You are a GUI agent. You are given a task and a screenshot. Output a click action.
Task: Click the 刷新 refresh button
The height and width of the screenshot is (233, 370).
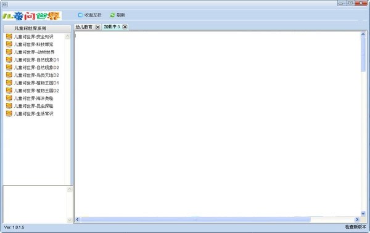point(118,15)
